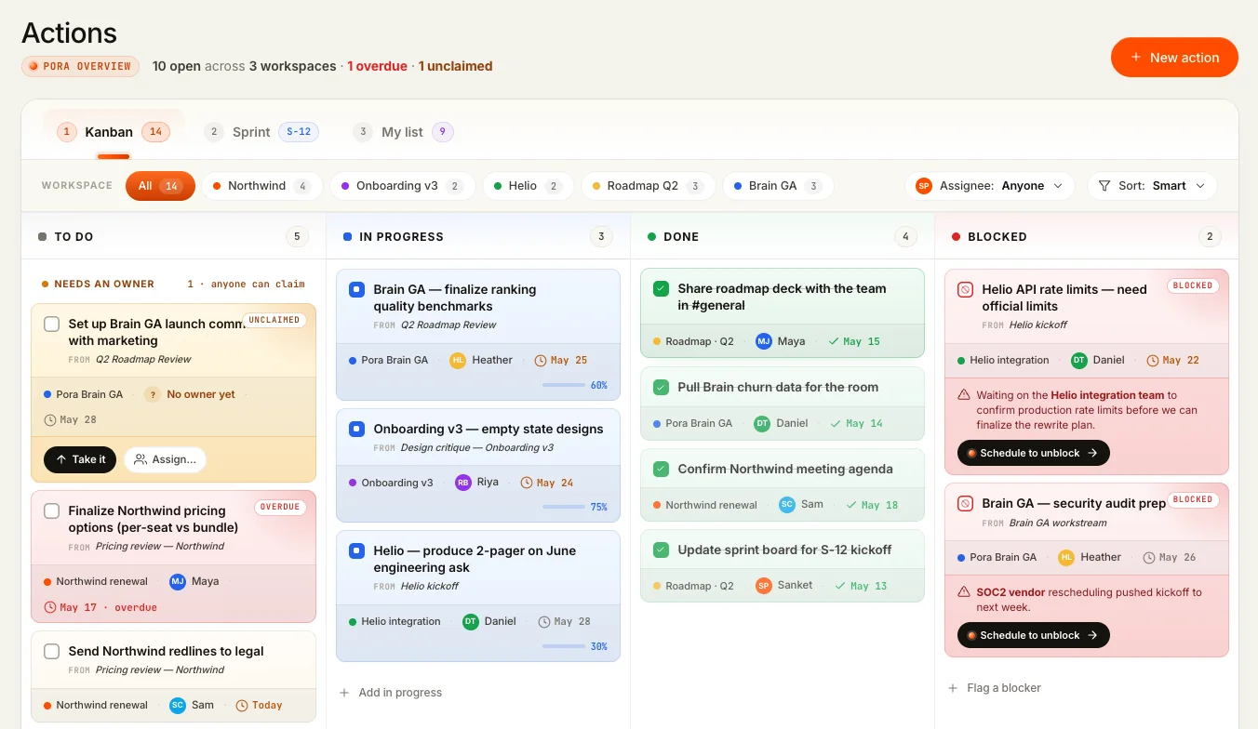The image size is (1258, 729).
Task: Click Add in progress below the In Progress cards
Action: coord(391,693)
